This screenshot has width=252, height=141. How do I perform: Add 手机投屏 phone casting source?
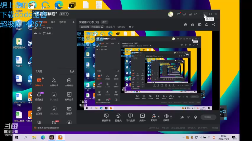(x=130, y=118)
